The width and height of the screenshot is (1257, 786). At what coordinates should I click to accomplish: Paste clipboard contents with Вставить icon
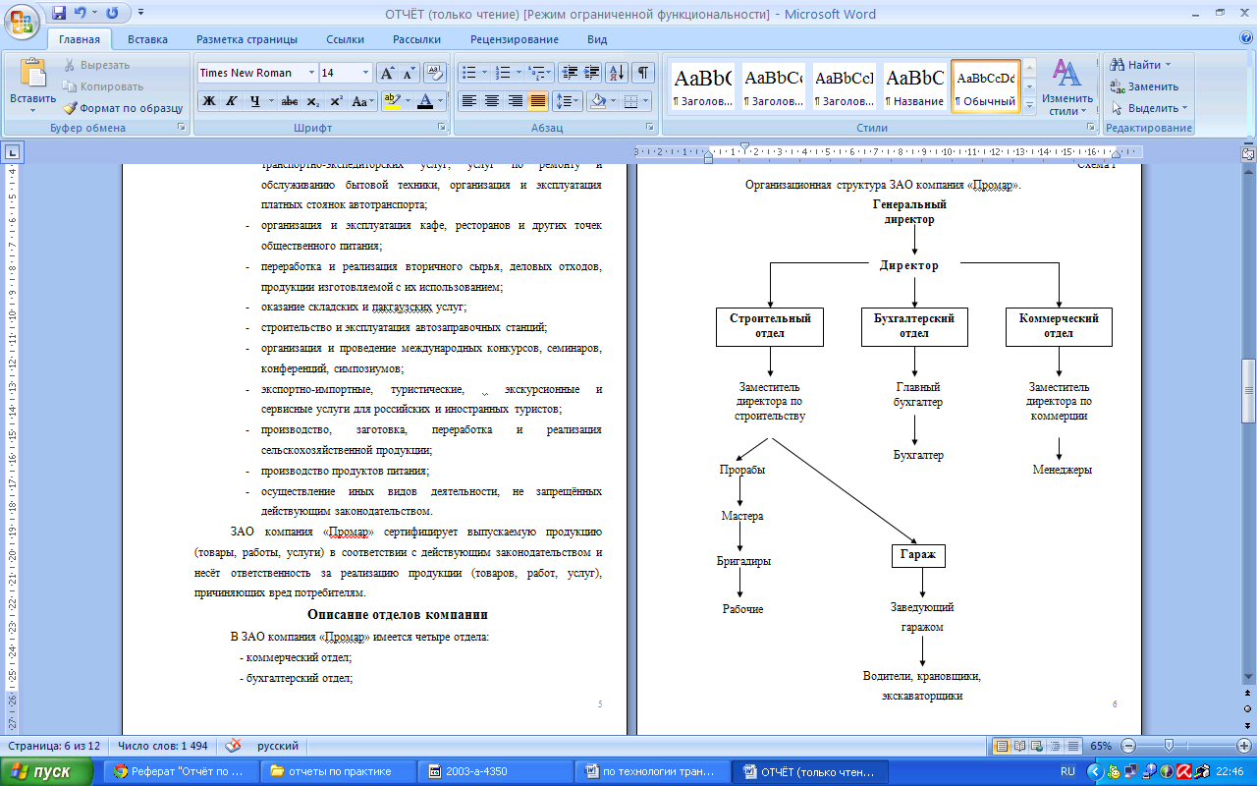pyautogui.click(x=33, y=74)
